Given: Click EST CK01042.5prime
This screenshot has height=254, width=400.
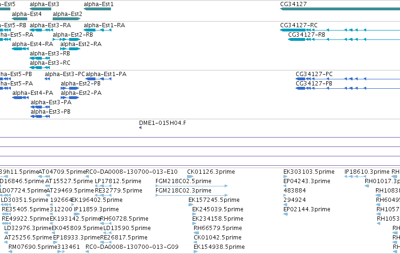Looking at the screenshot, I should click(x=218, y=238).
